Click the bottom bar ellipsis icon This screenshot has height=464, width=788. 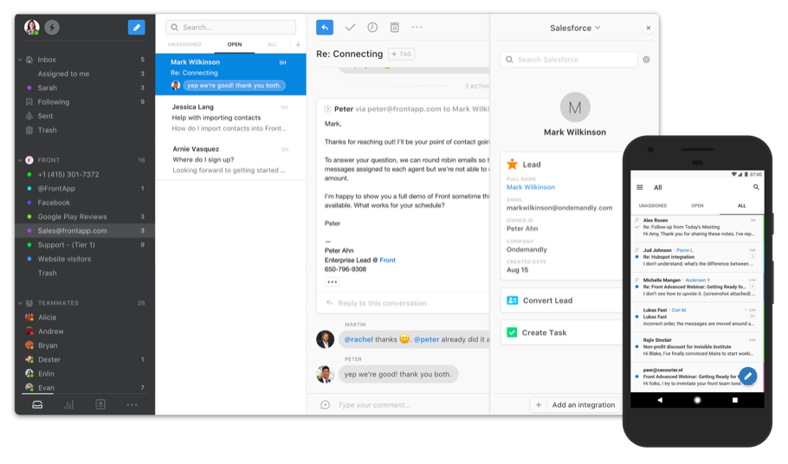(x=132, y=405)
